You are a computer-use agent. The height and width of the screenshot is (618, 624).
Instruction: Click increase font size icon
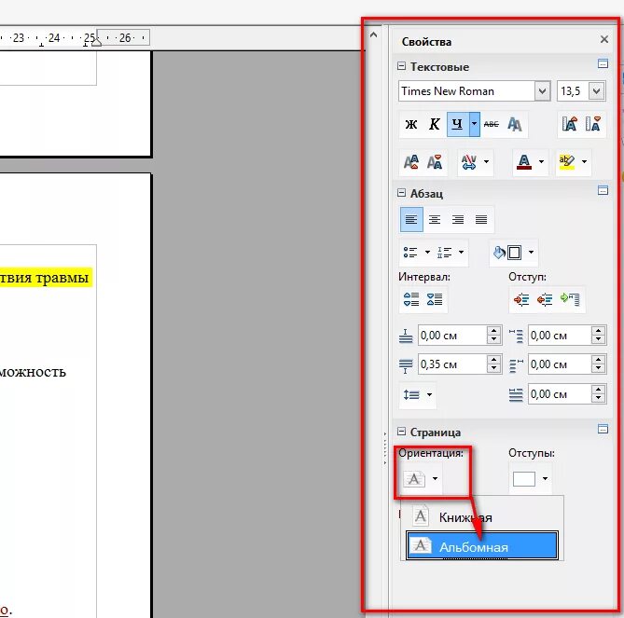[x=570, y=125]
